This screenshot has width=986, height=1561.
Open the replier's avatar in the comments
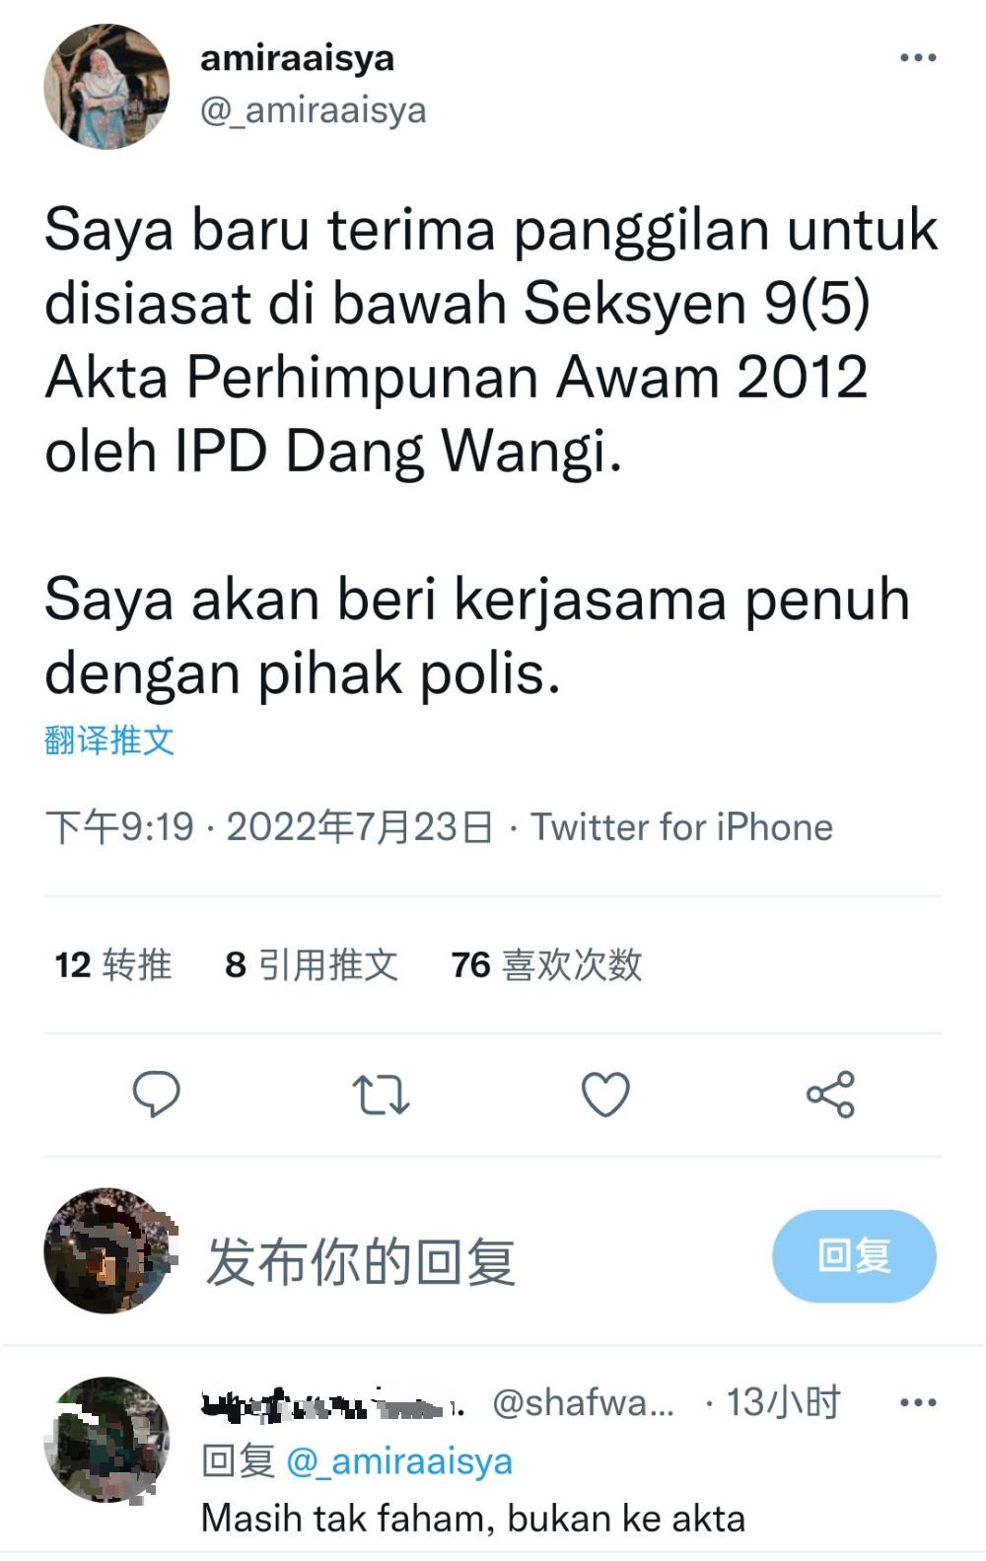106,1440
